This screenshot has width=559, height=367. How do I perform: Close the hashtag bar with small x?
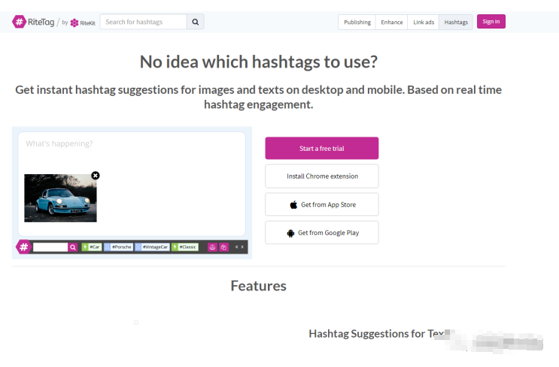click(242, 247)
